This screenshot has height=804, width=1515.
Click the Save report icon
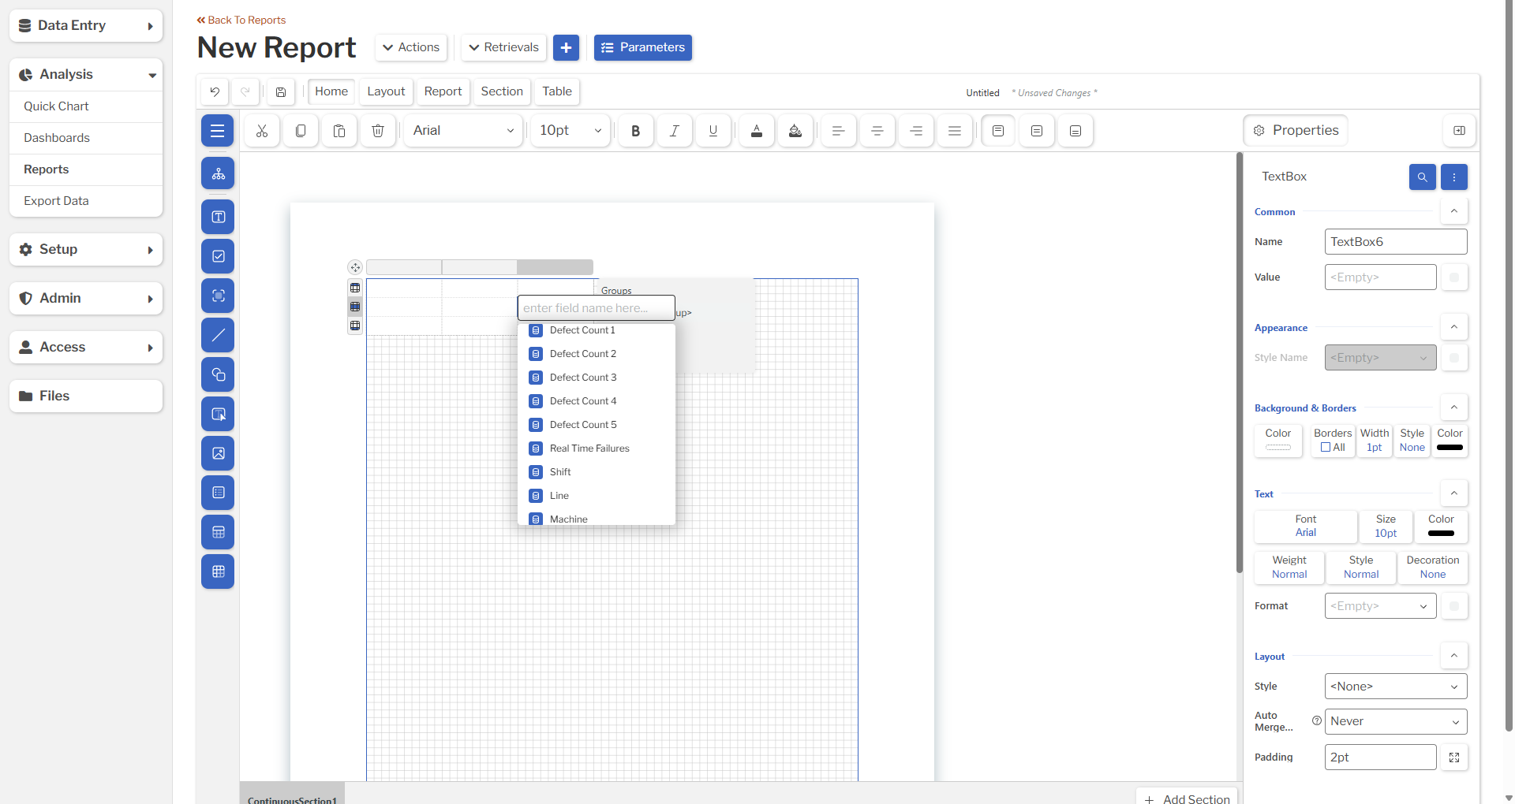[281, 92]
